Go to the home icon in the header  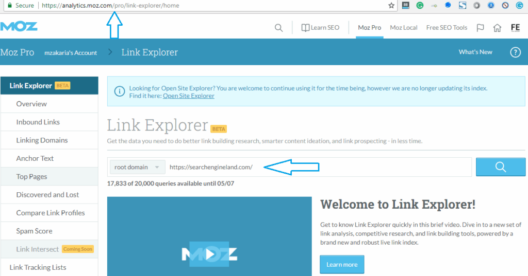[x=498, y=28]
